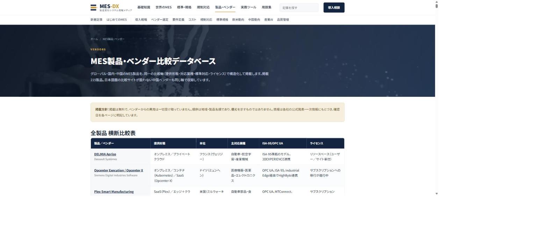The height and width of the screenshot is (244, 548).
Task: Open the Opcenter Execution / Opcenter X link
Action: [118, 171]
